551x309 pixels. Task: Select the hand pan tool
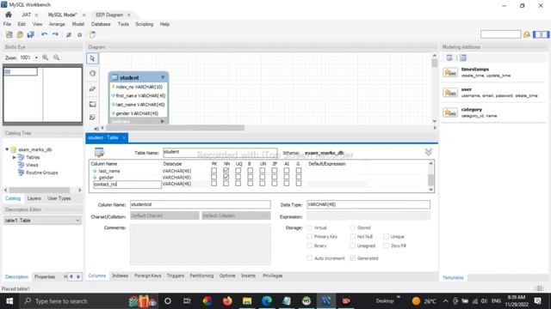(x=92, y=74)
